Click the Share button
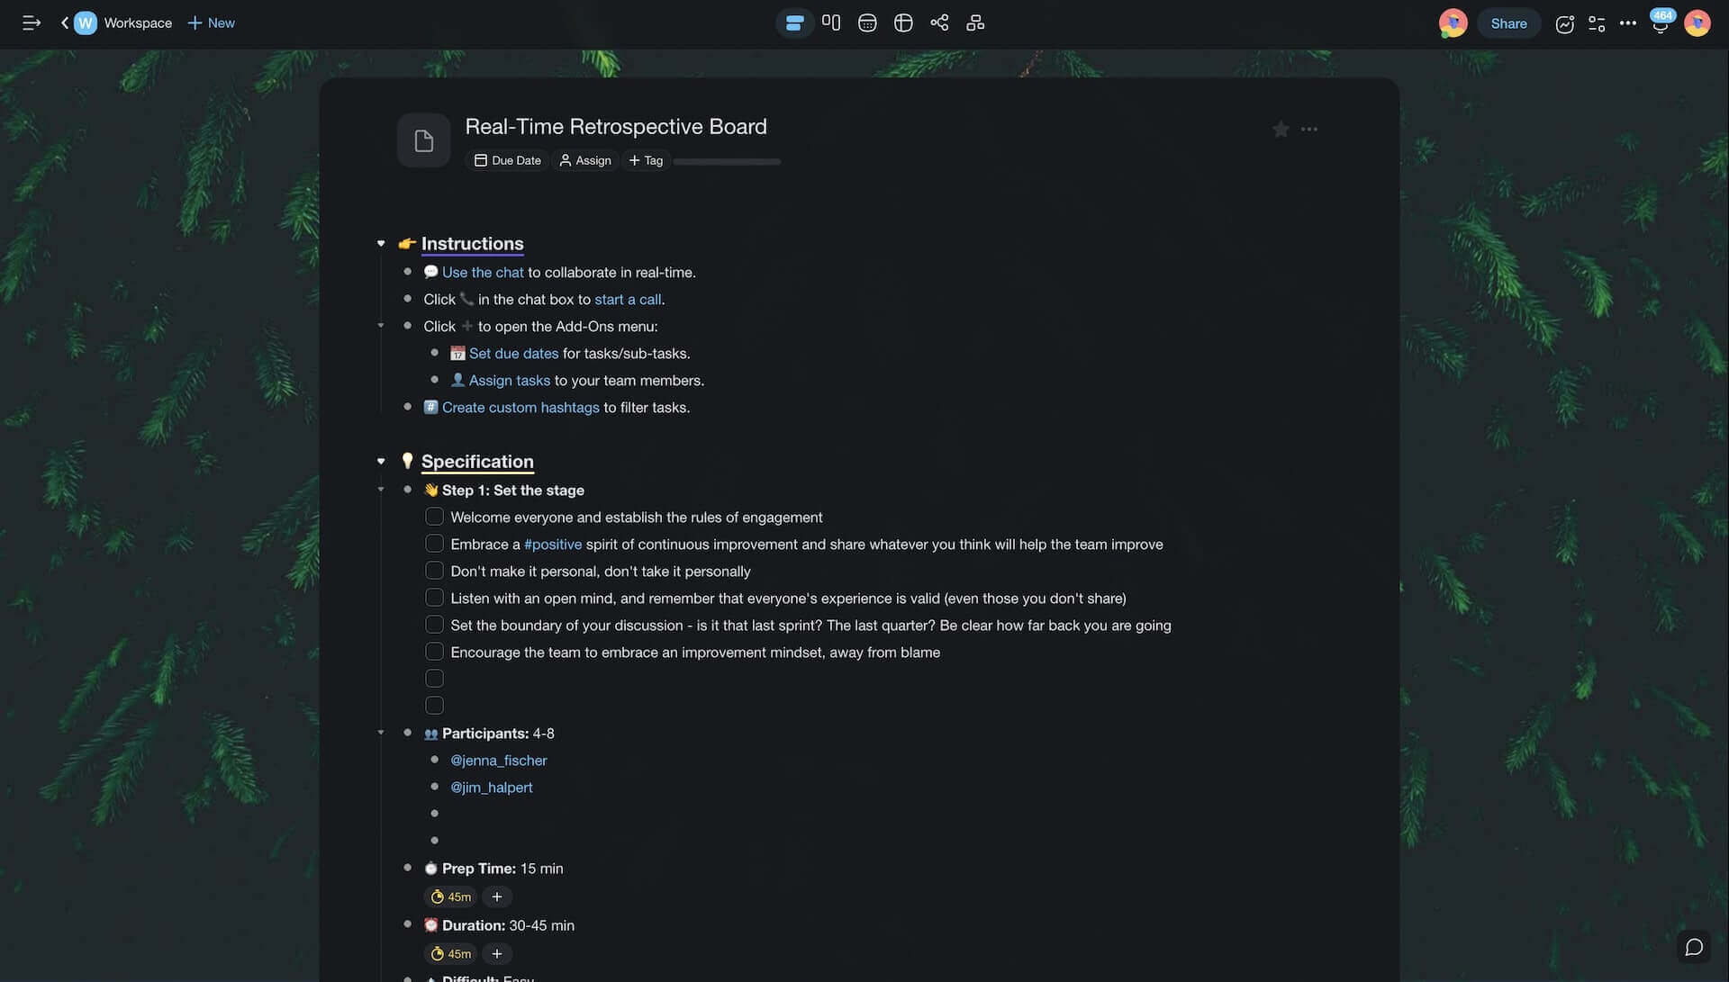 [1508, 23]
